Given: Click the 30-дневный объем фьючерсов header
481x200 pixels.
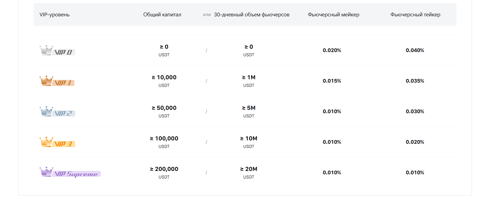Looking at the screenshot, I should point(252,15).
